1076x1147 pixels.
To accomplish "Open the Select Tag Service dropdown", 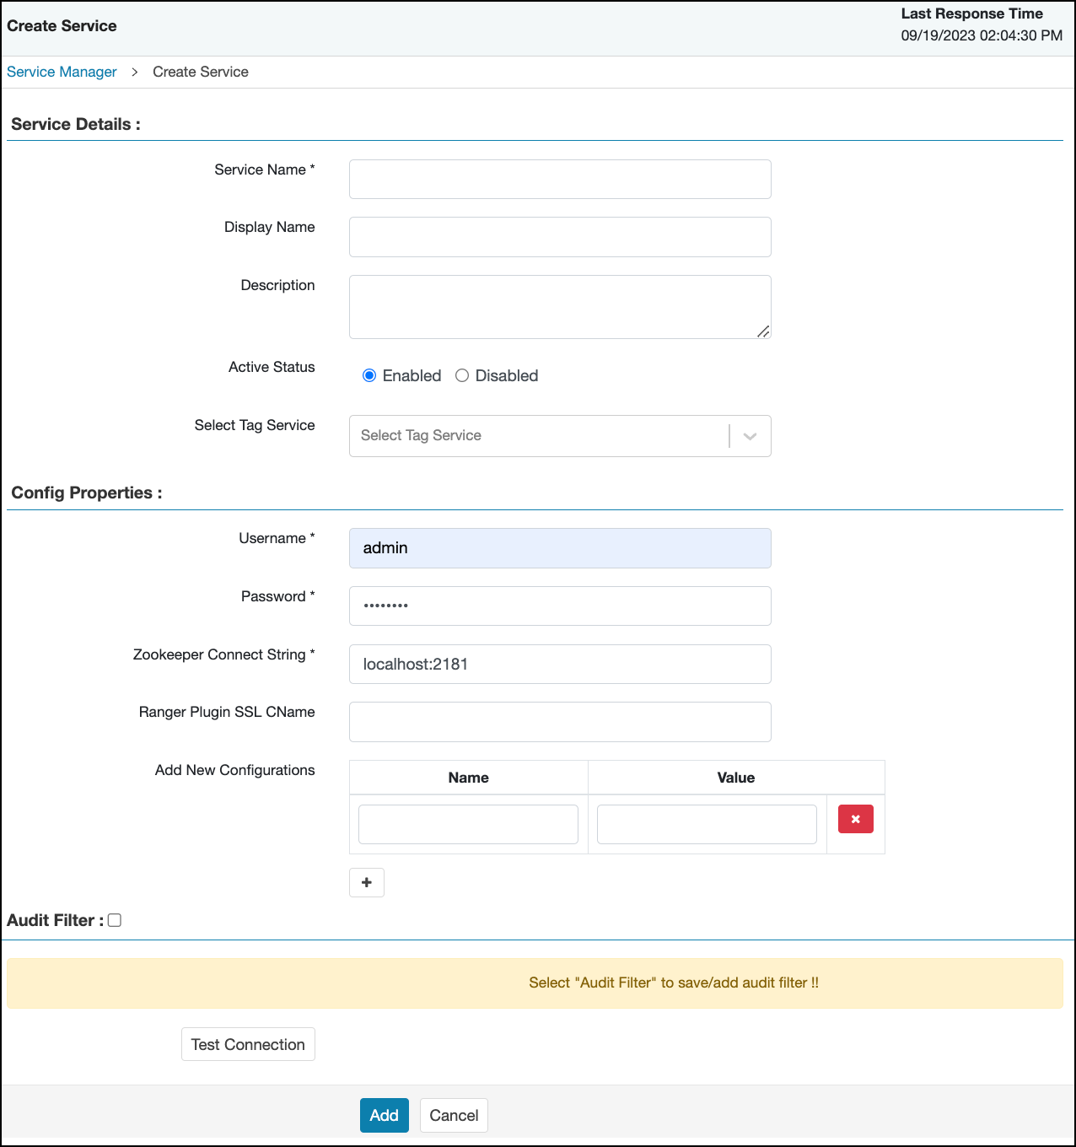I will point(538,436).
